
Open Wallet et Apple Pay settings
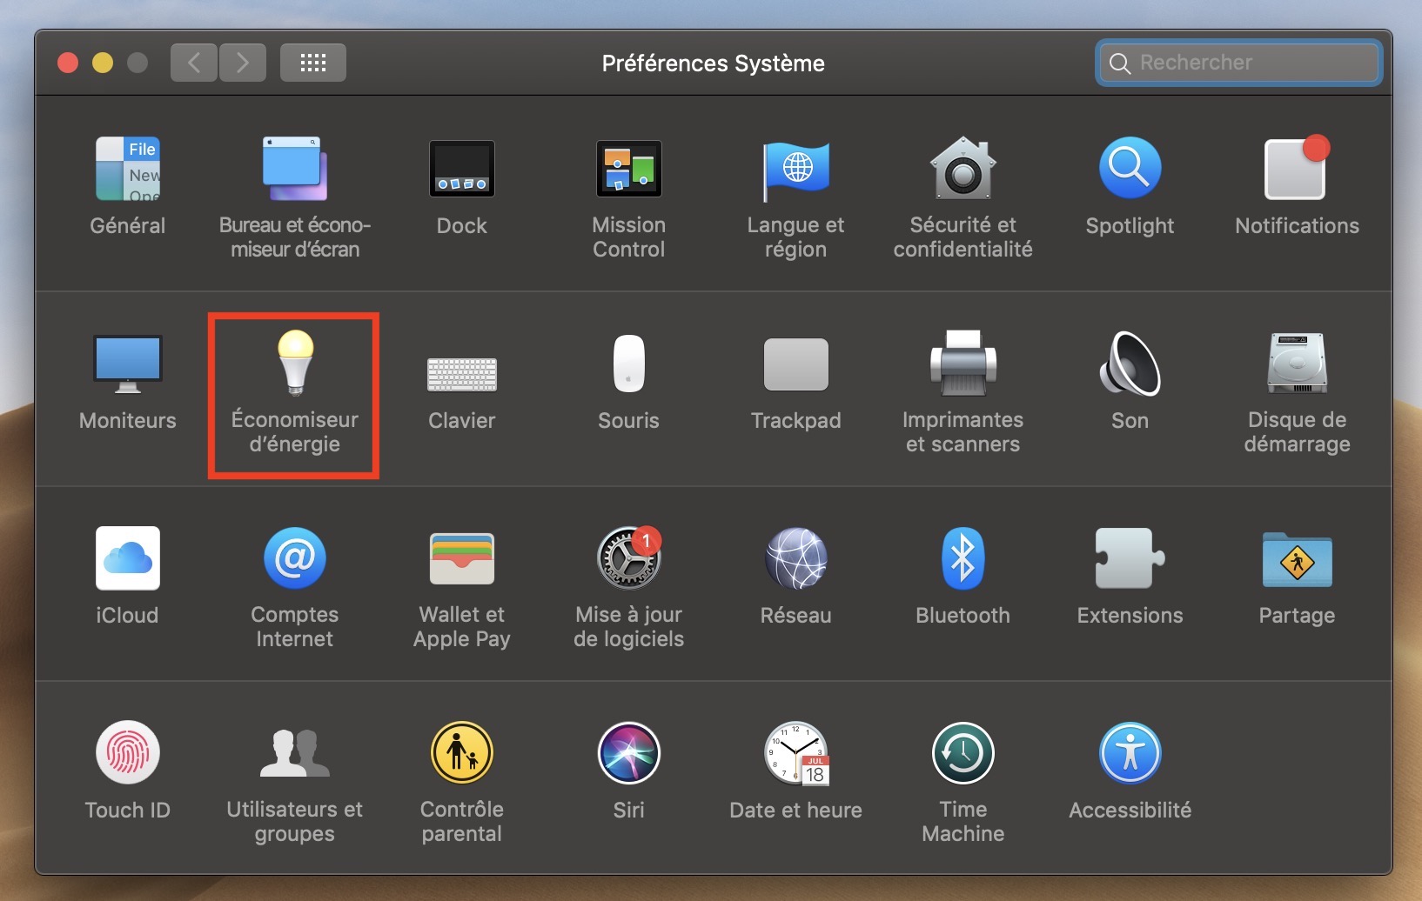461,559
